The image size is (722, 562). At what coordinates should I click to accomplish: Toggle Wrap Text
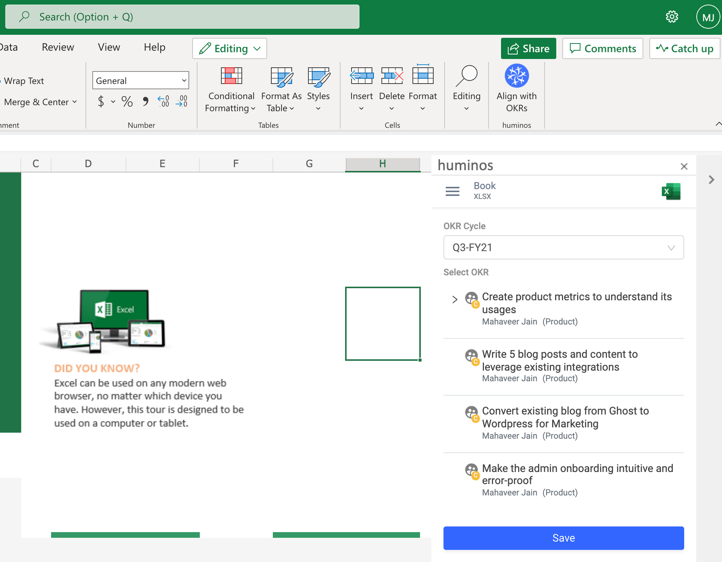23,81
